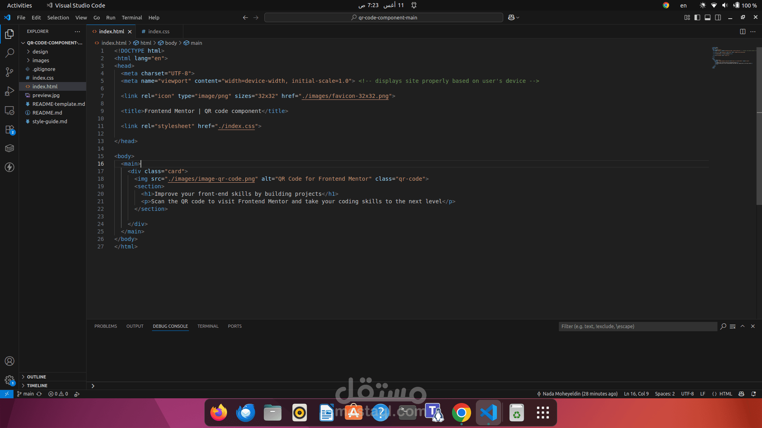Screen dimensions: 762x428
Task: Click the notifications bell in status bar
Action: point(753,394)
